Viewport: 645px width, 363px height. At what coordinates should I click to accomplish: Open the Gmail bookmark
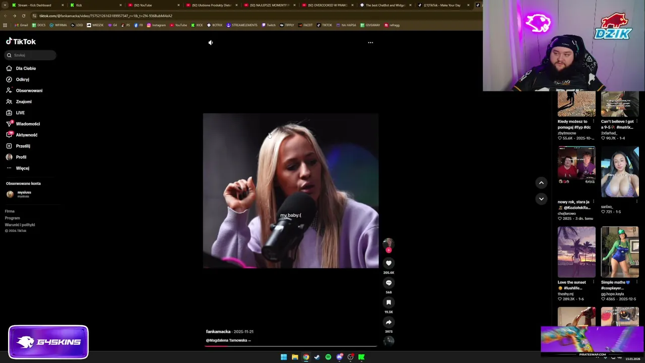(x=21, y=25)
